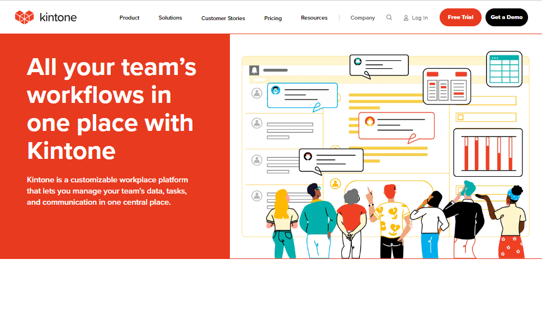The width and height of the screenshot is (542, 311).
Task: Open the search magnifier icon
Action: point(389,17)
